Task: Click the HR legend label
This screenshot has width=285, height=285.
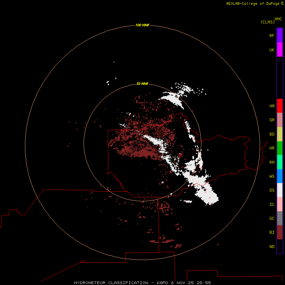Action: (272, 148)
